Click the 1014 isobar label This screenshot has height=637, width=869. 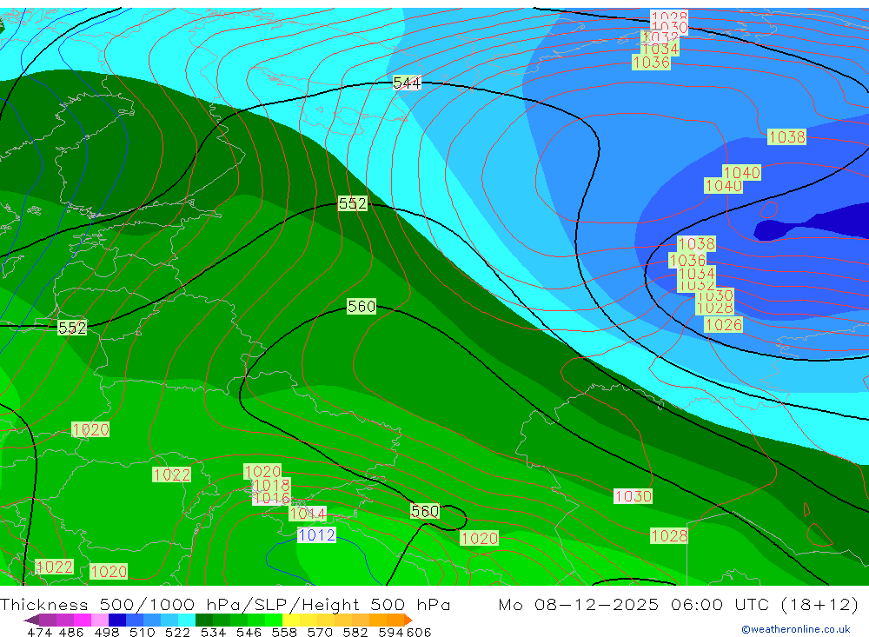pyautogui.click(x=308, y=514)
